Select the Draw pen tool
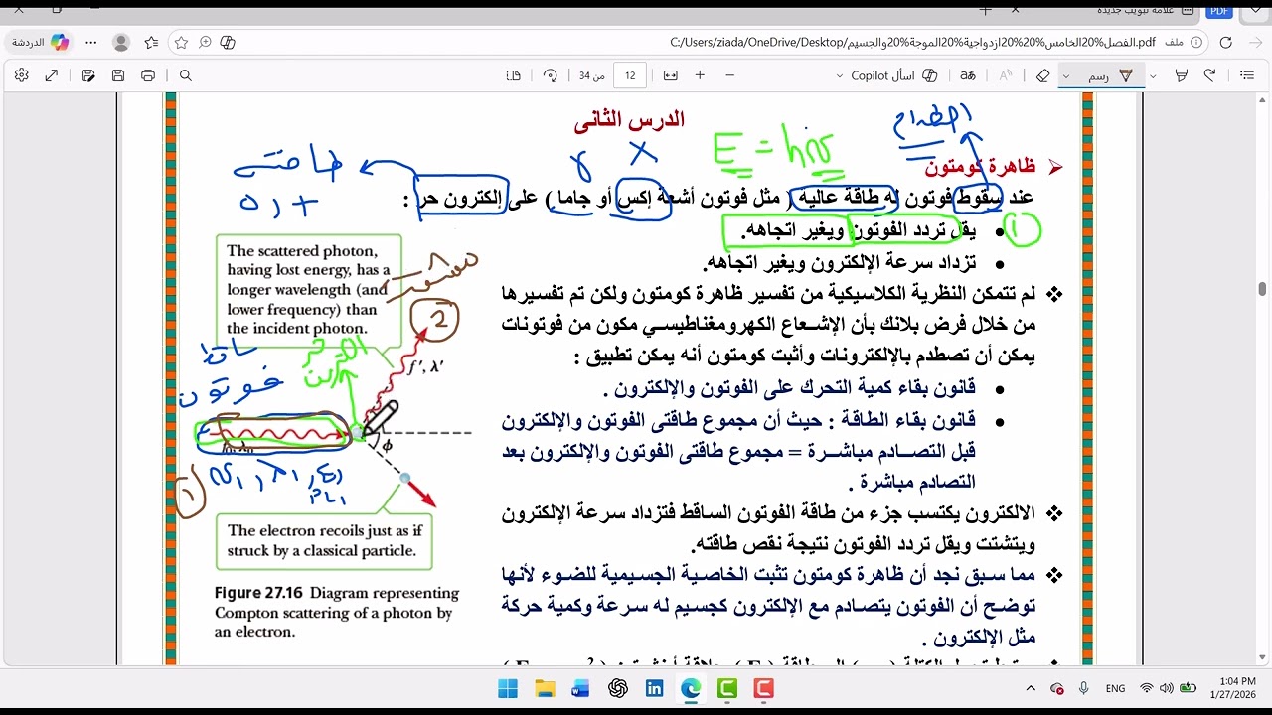Image resolution: width=1272 pixels, height=715 pixels. (x=1113, y=75)
